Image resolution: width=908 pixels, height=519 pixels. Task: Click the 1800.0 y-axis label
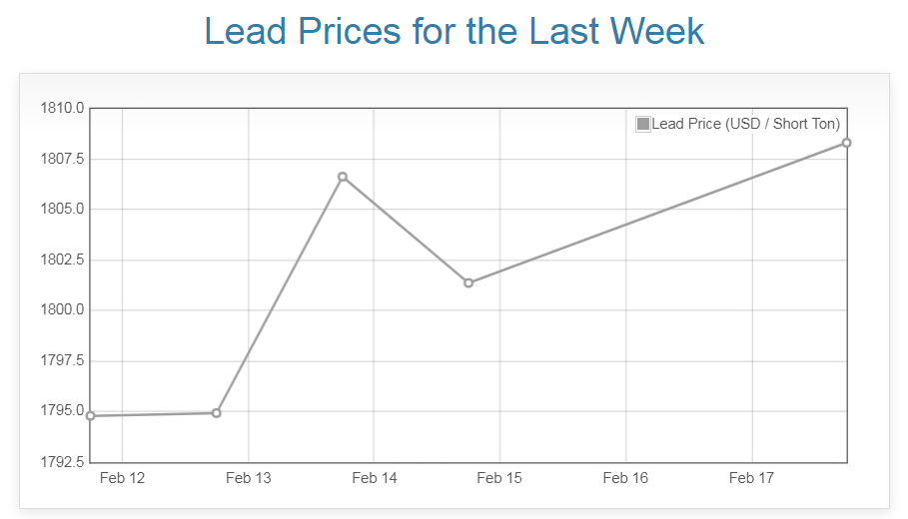[61, 309]
